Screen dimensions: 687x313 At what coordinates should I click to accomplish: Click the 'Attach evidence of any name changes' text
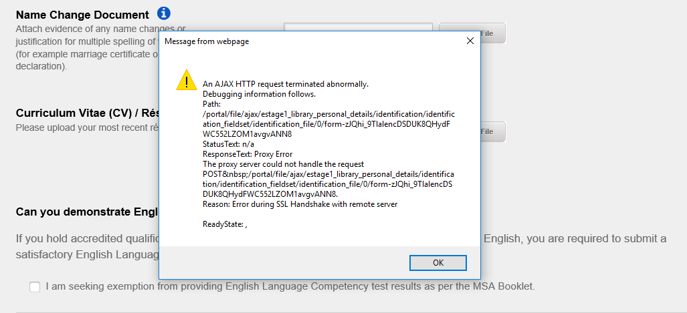pyautogui.click(x=100, y=30)
